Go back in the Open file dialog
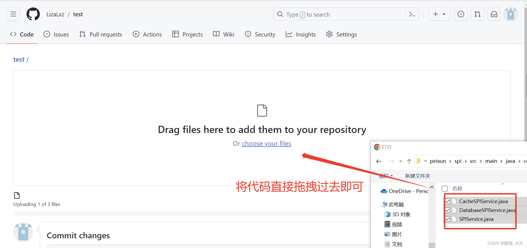 (379, 161)
